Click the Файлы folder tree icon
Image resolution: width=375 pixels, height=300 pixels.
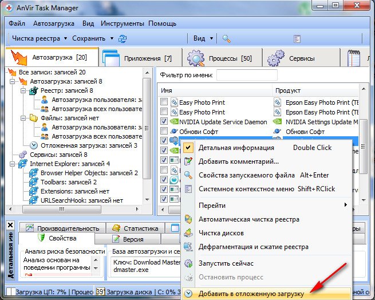click(34, 118)
